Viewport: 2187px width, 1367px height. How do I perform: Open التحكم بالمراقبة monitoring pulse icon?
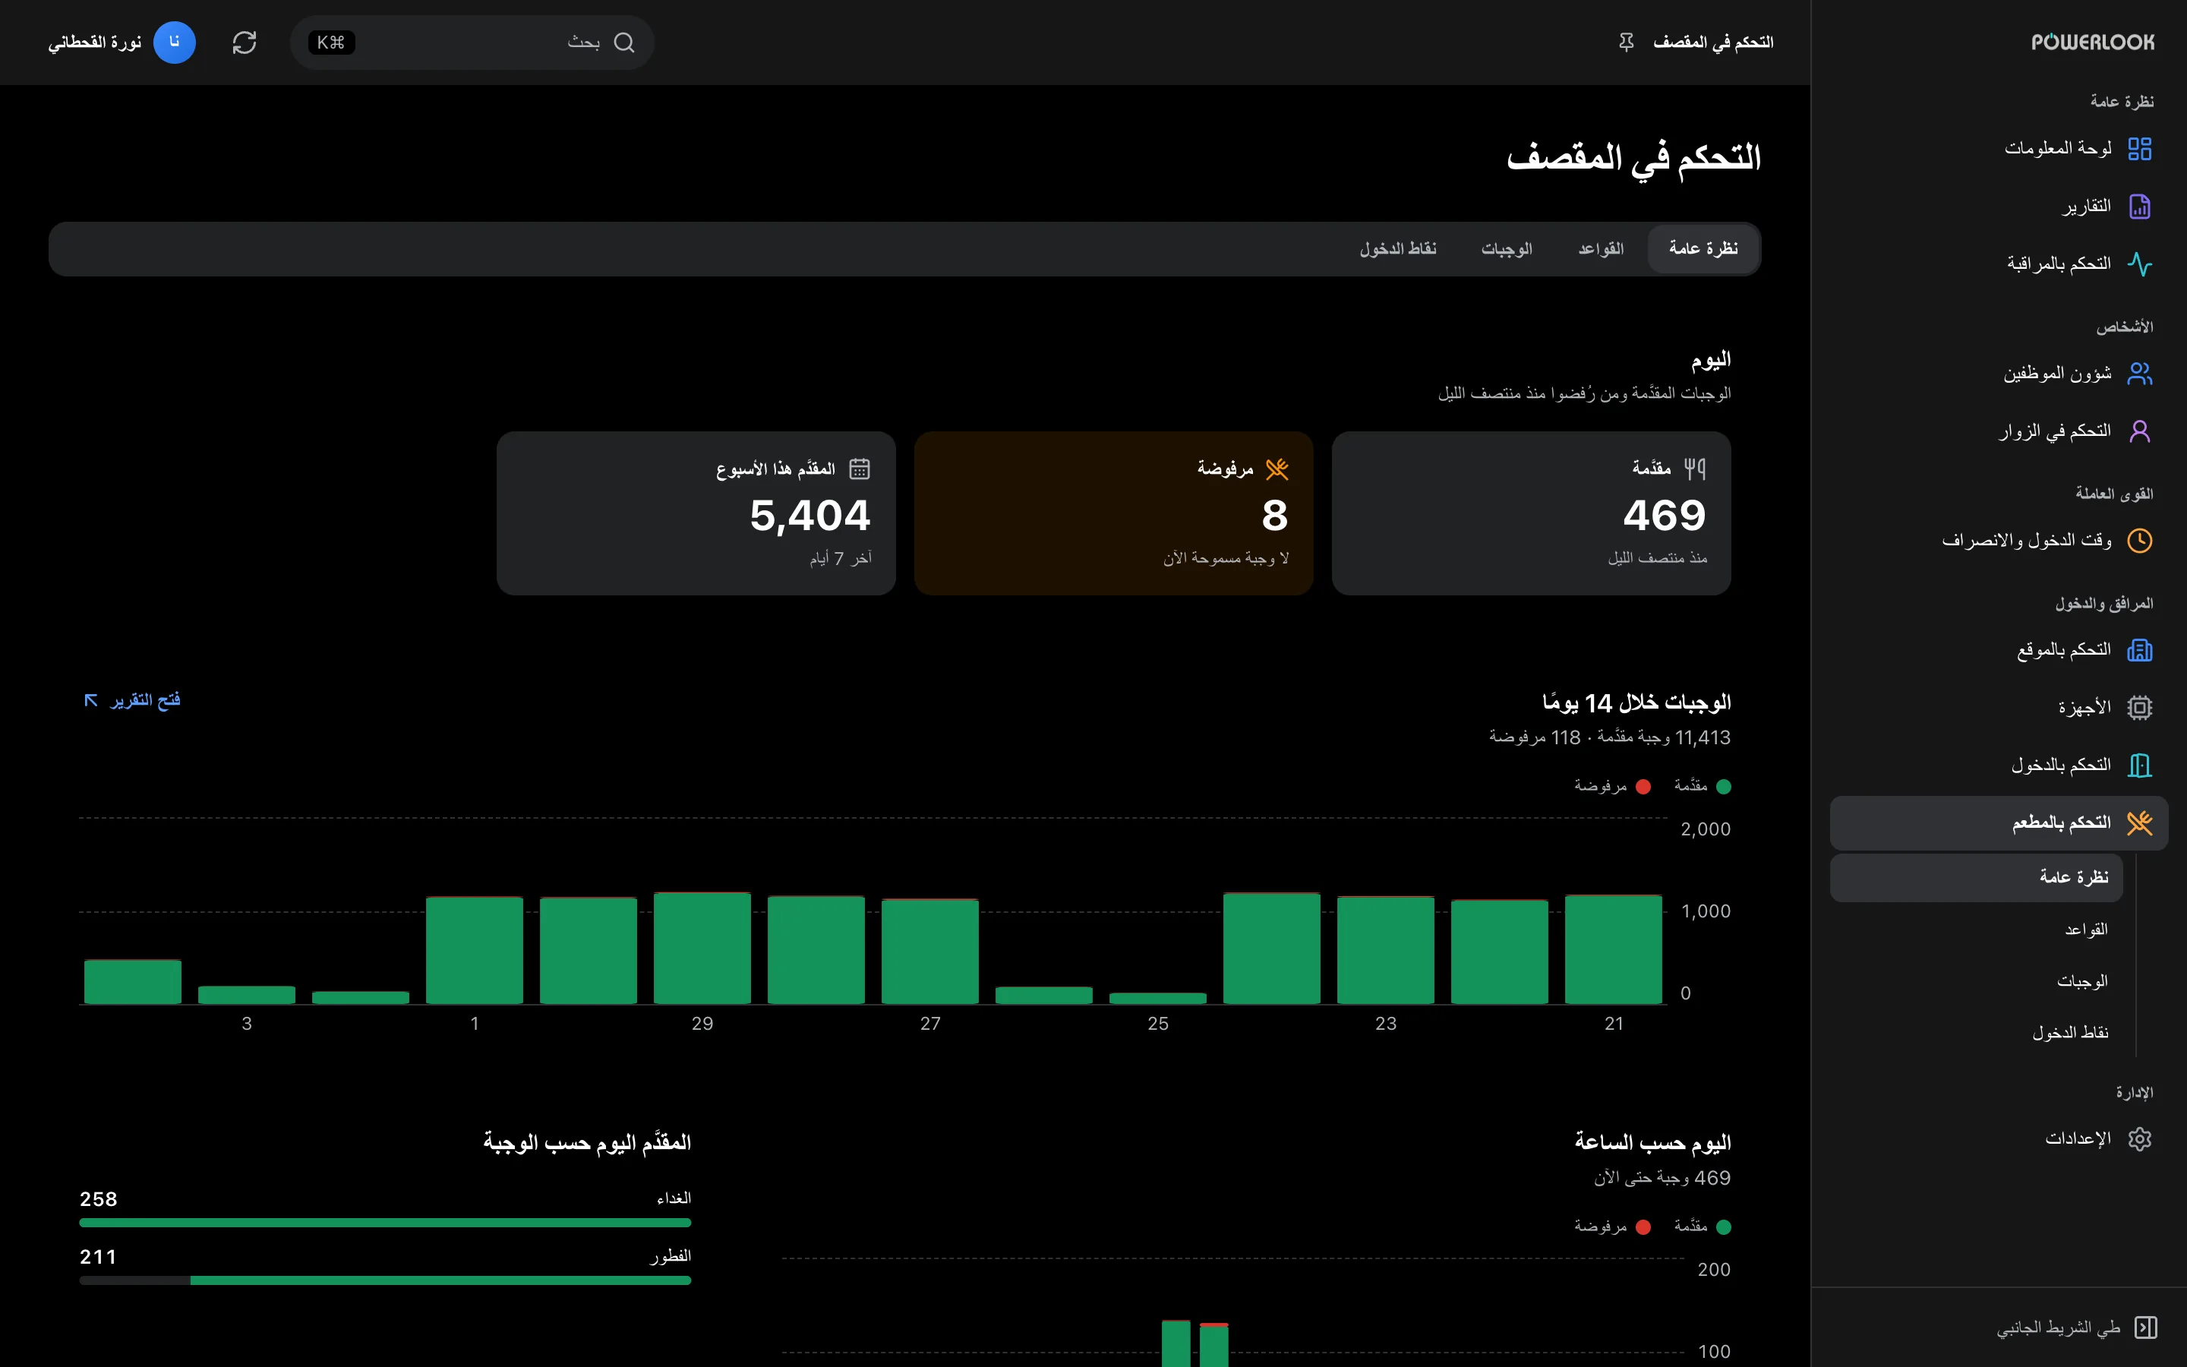click(x=2139, y=264)
